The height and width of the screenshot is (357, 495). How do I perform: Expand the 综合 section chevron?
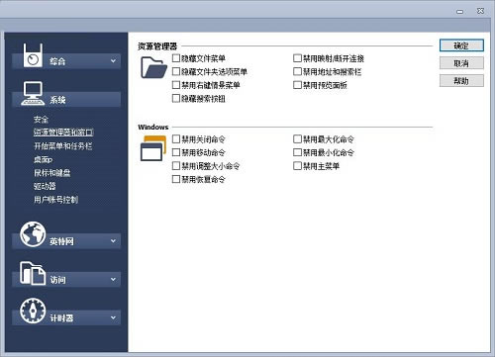tap(113, 61)
